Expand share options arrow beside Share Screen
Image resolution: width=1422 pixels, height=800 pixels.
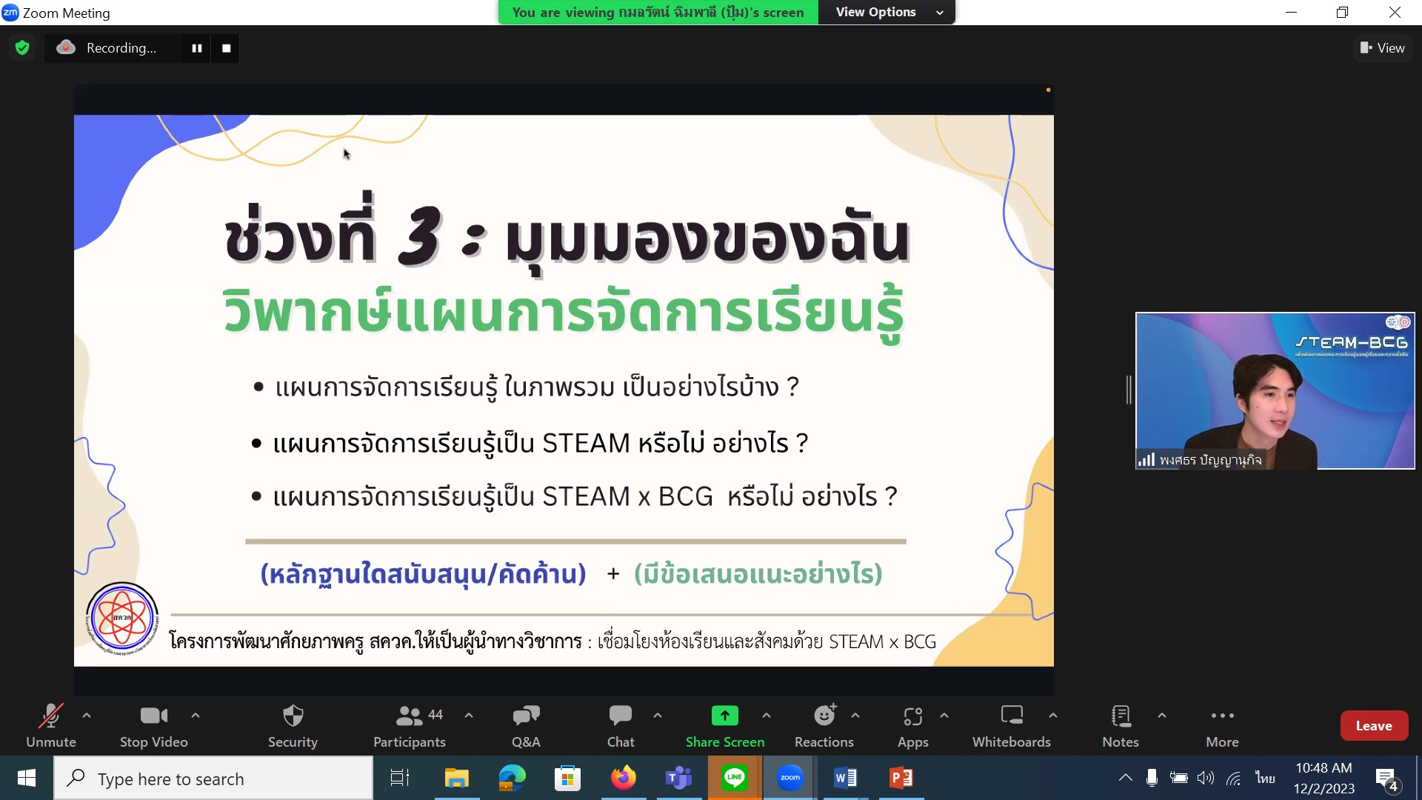coord(767,716)
